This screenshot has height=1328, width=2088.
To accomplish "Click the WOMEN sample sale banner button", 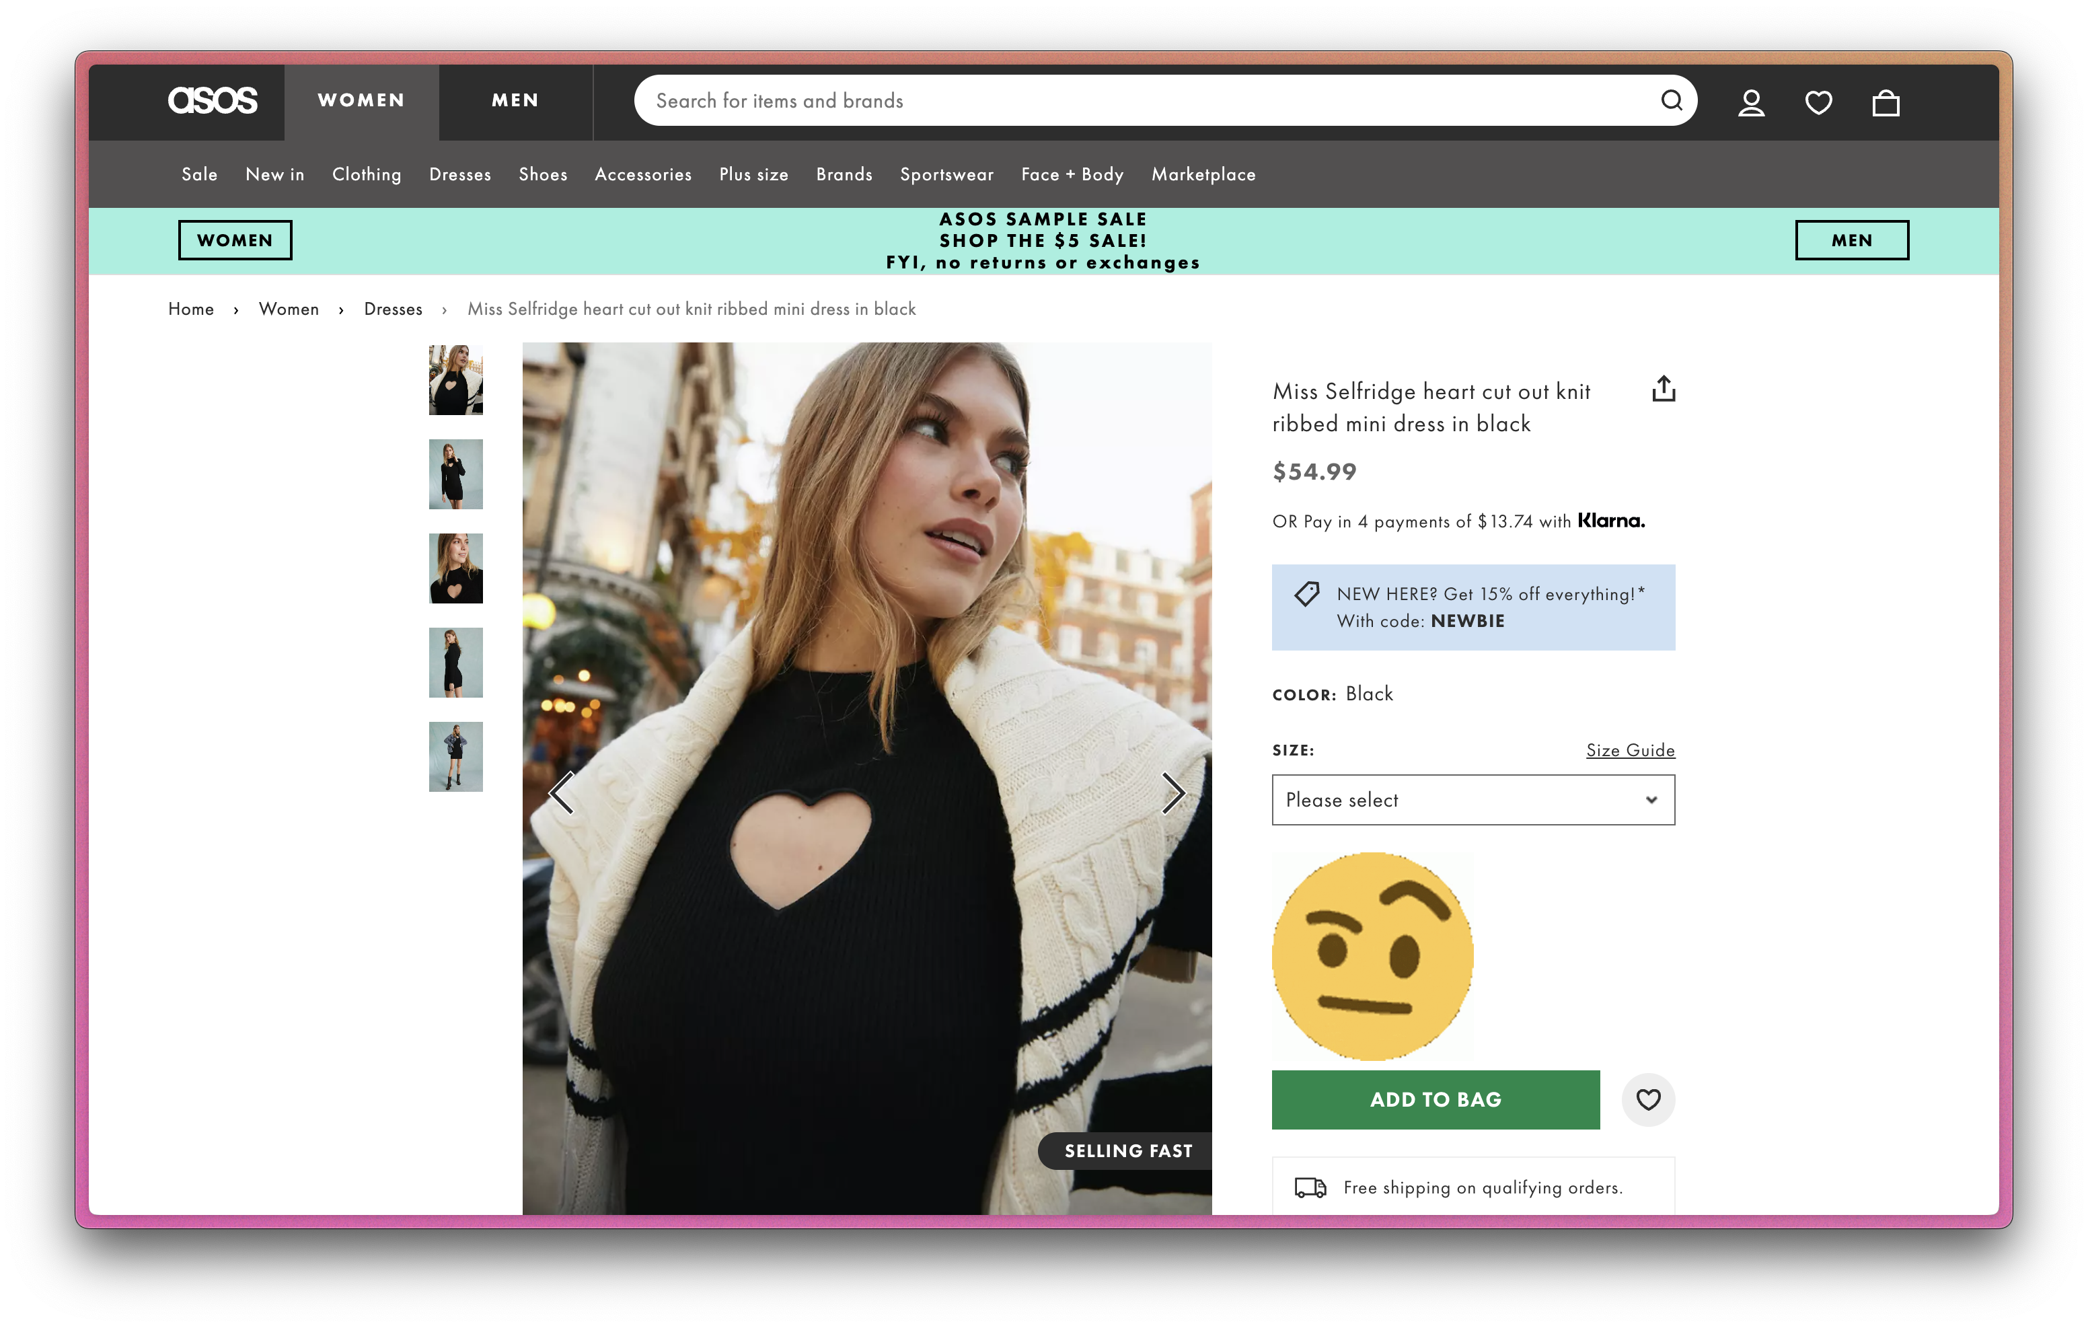I will coord(235,240).
